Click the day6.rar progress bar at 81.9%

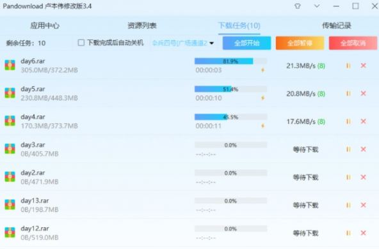coord(231,61)
